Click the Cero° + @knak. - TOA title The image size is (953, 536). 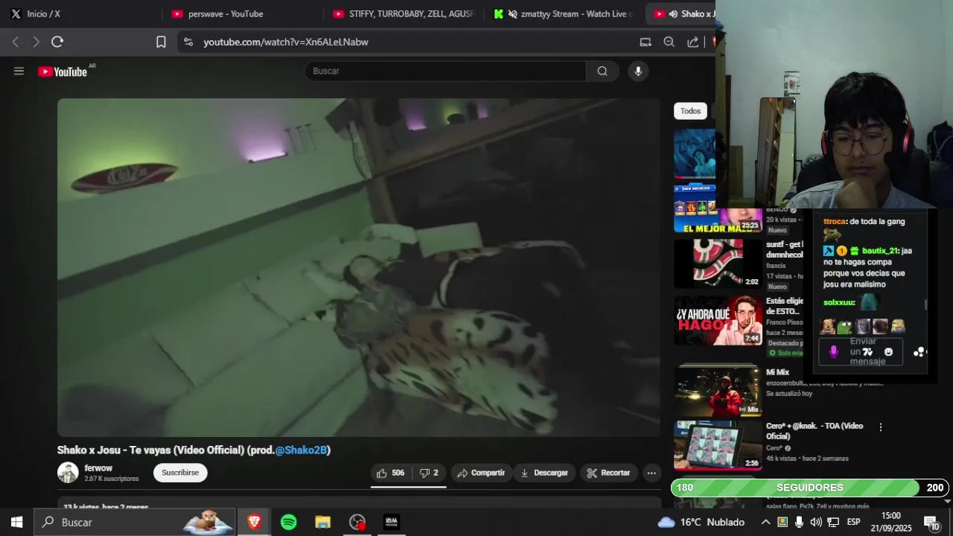(x=815, y=431)
